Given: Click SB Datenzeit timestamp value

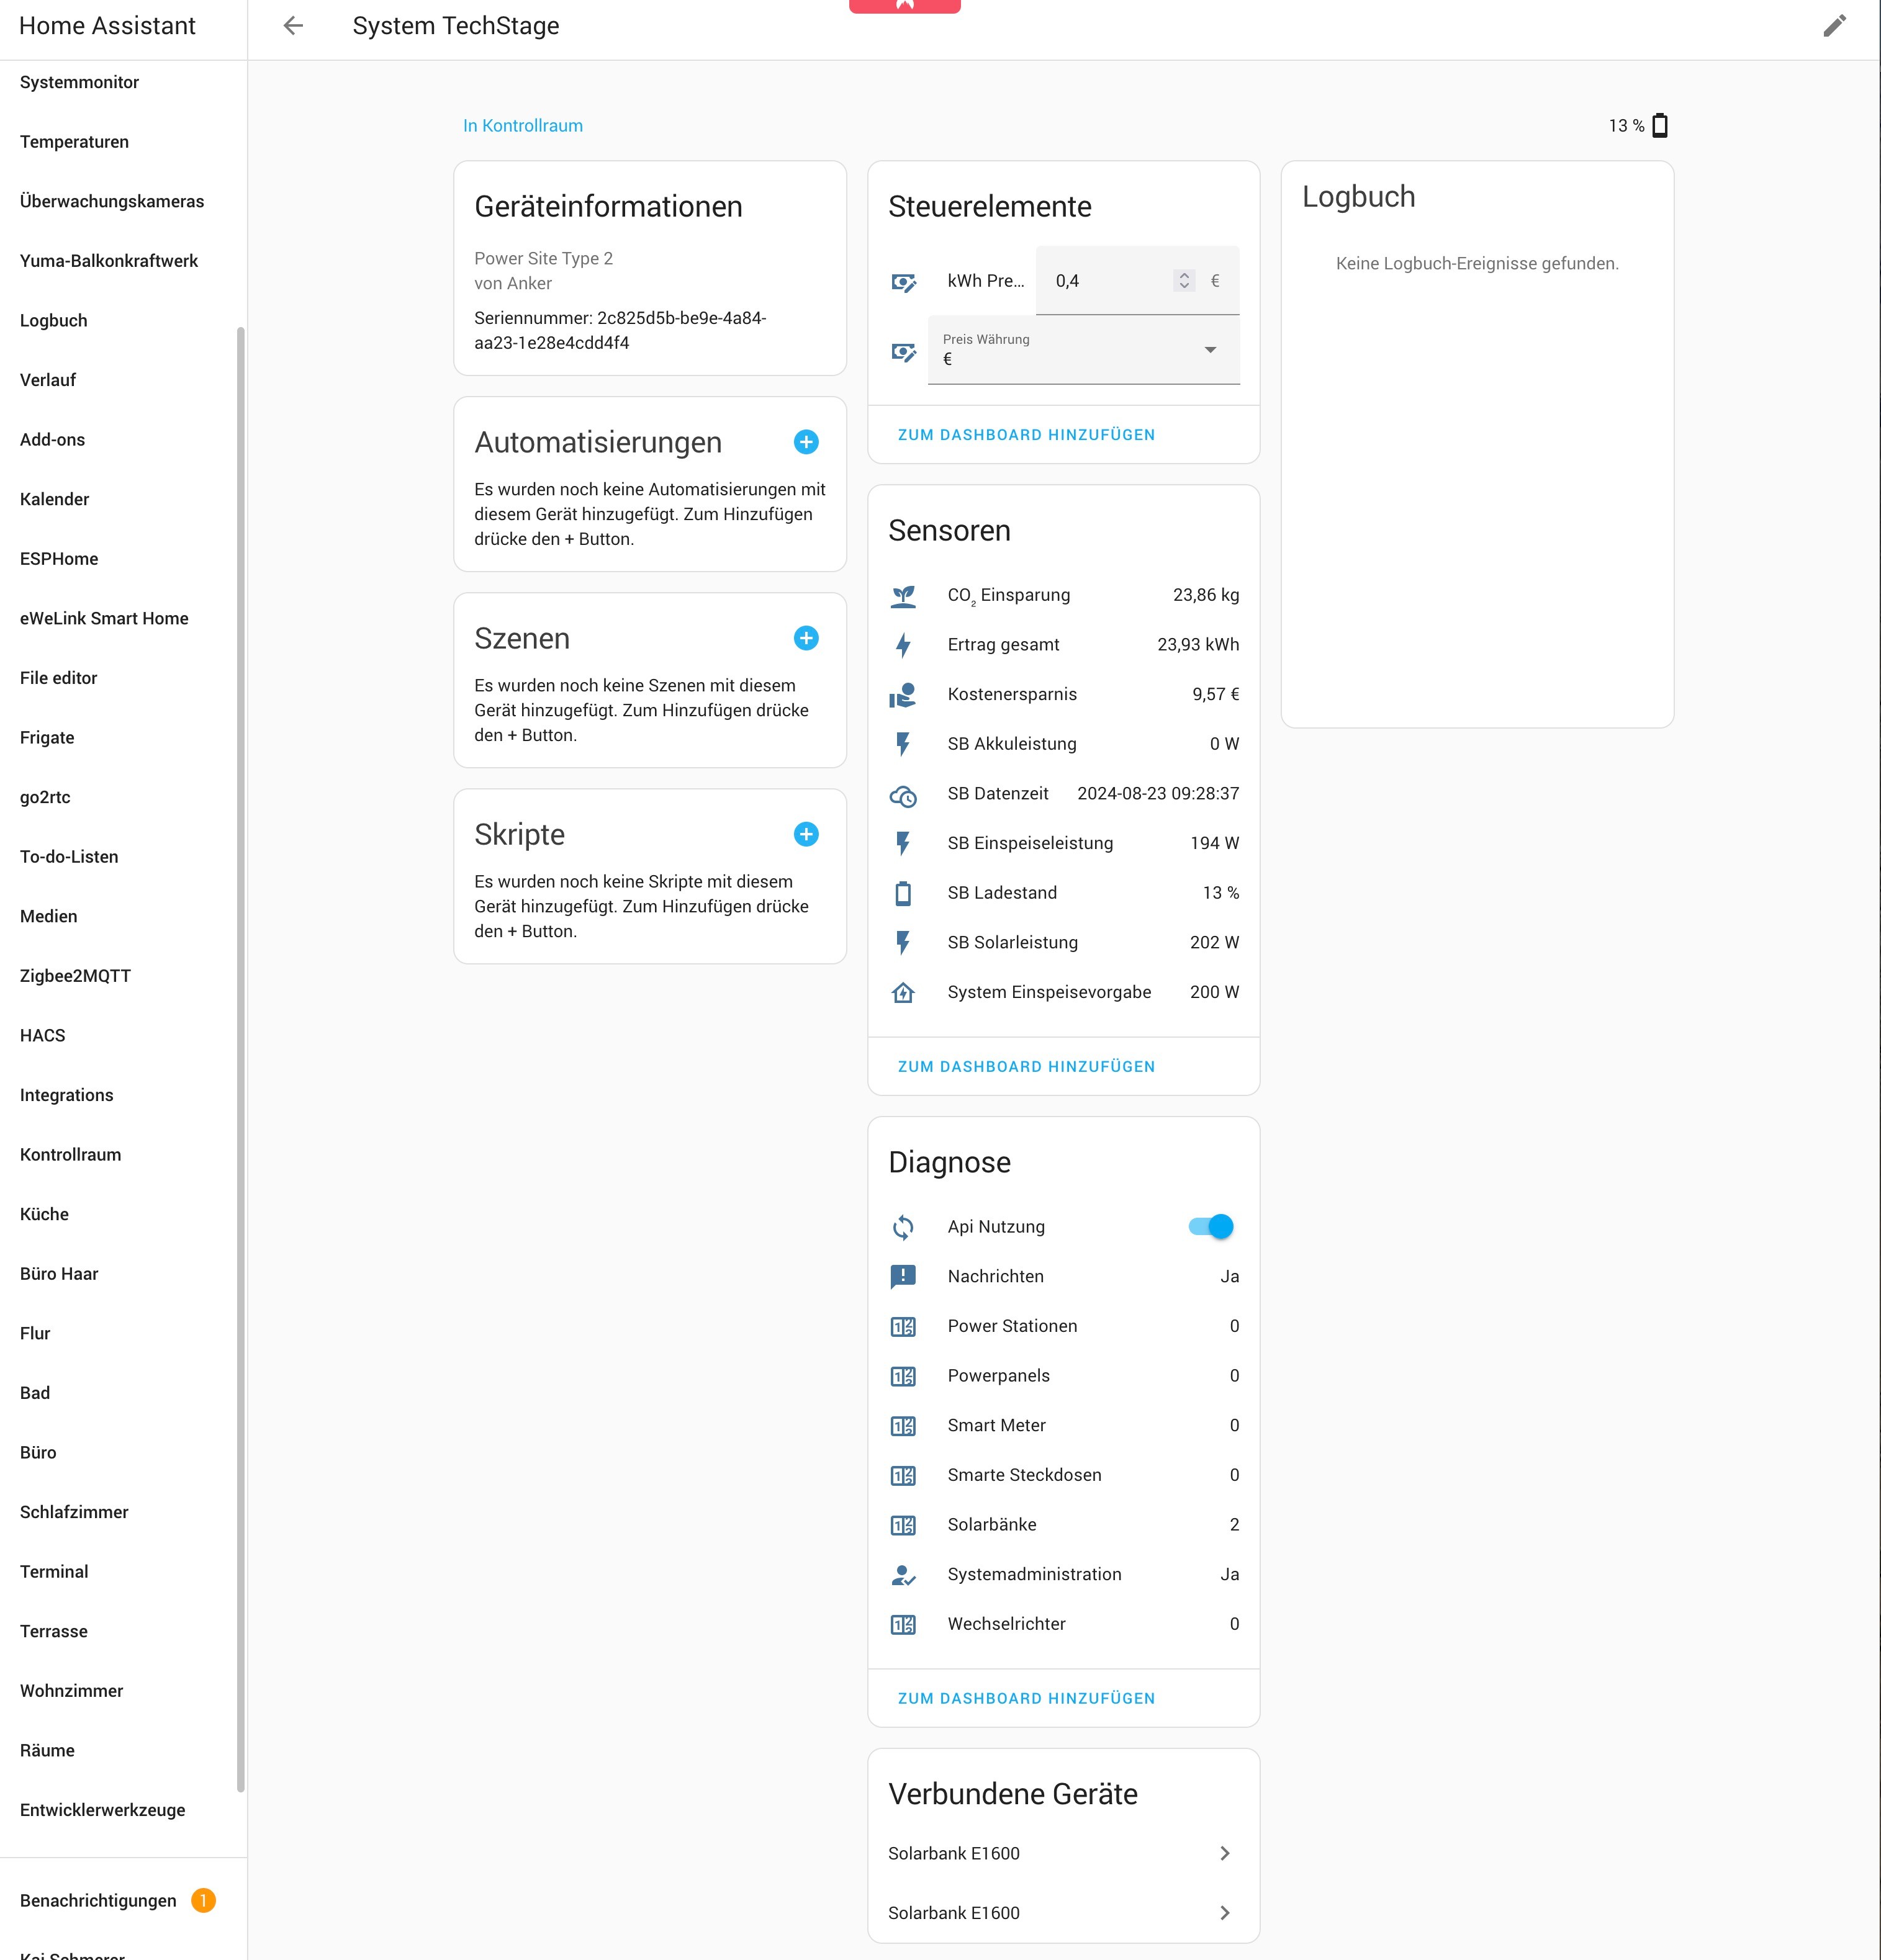Looking at the screenshot, I should (x=1158, y=794).
